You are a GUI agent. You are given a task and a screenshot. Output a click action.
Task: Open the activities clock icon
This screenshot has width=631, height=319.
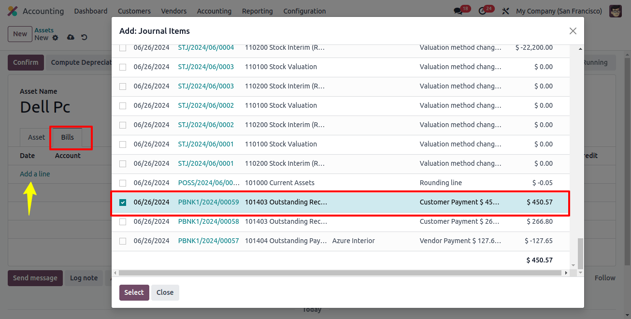pos(482,11)
